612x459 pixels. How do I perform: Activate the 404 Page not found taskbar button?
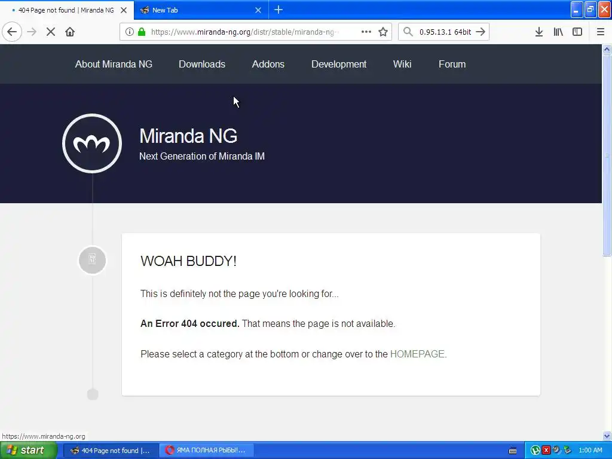coord(111,451)
